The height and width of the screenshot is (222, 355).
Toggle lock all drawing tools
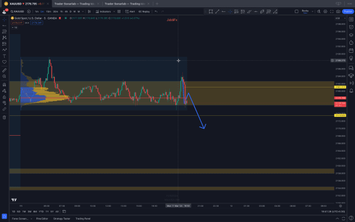pos(5,97)
